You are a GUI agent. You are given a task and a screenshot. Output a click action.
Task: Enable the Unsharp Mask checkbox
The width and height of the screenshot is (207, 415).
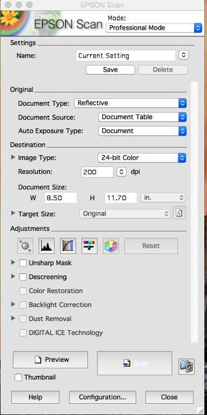pyautogui.click(x=23, y=263)
